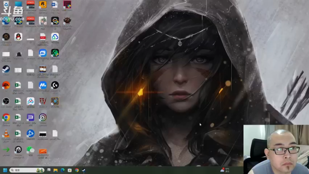Screen dimensions: 309x174
Task: Open the green Xbox-style app shortcut
Action: (x=55, y=53)
